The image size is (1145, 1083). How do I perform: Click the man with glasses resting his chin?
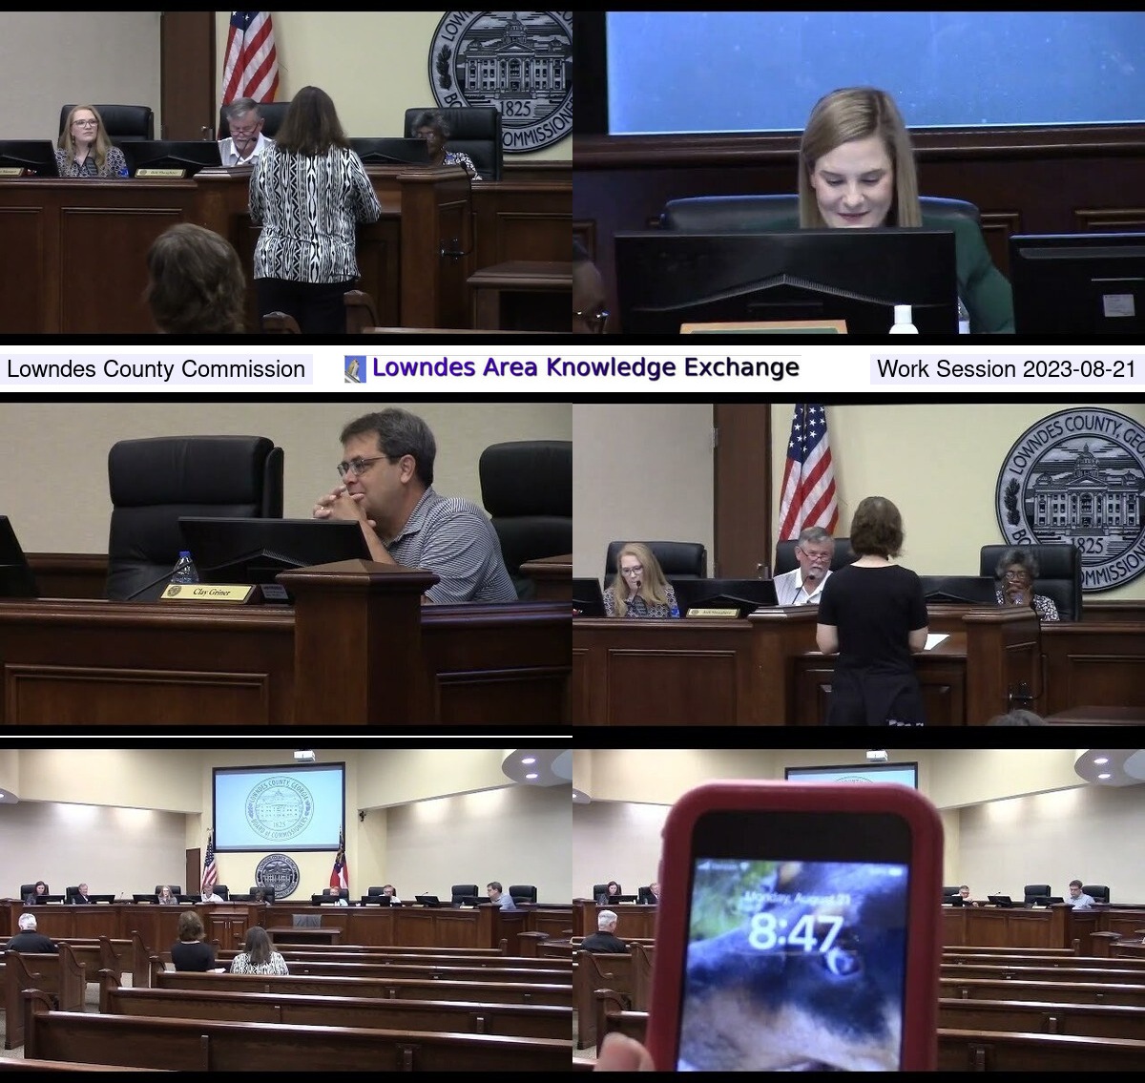coord(410,506)
